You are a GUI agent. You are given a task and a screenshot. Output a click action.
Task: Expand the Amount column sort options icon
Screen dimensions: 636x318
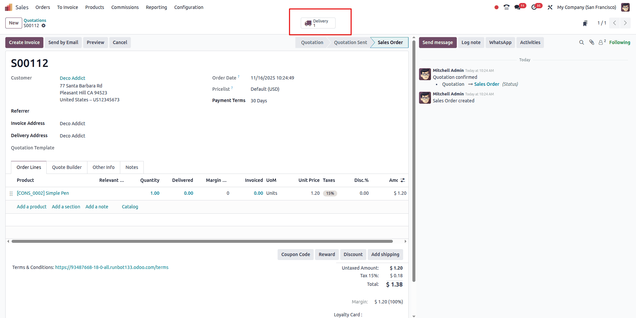click(403, 180)
